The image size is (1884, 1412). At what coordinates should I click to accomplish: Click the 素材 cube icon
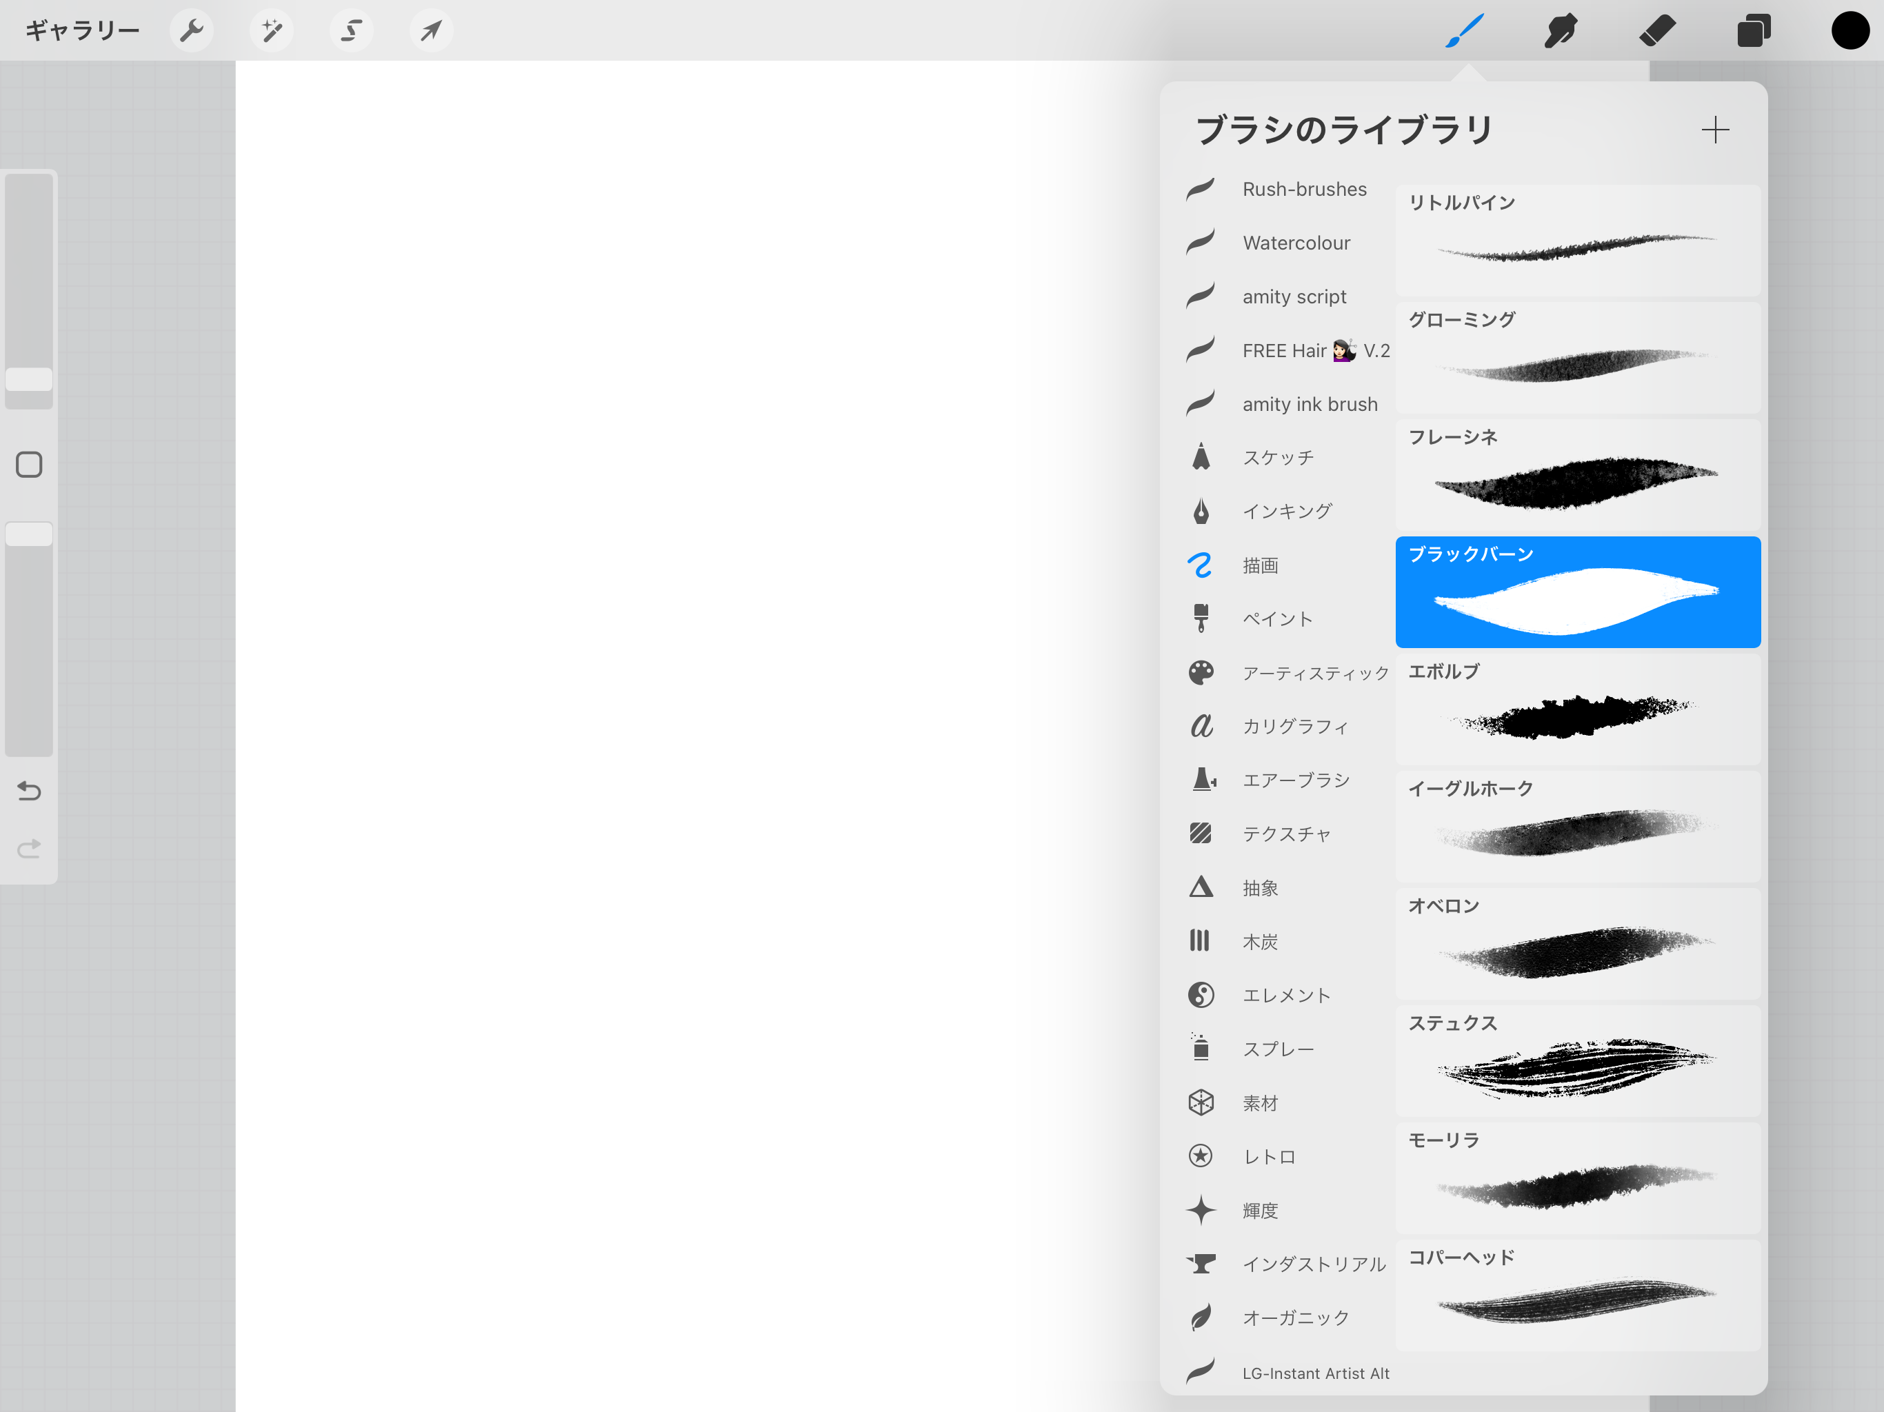click(x=1201, y=1103)
